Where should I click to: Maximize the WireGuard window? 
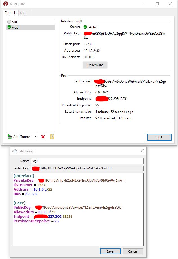click(x=157, y=4)
